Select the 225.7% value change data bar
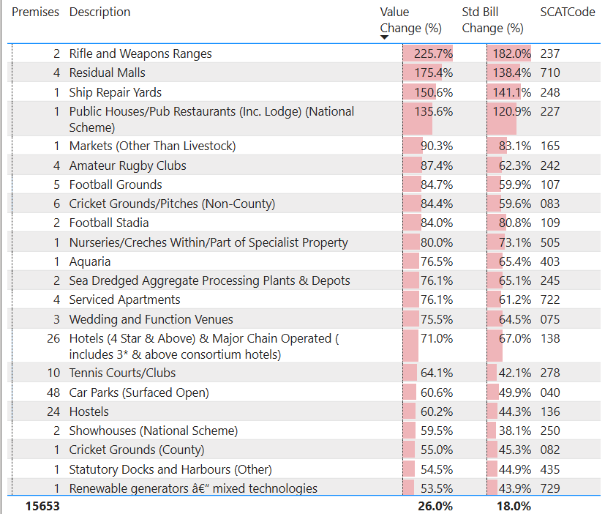 point(428,53)
